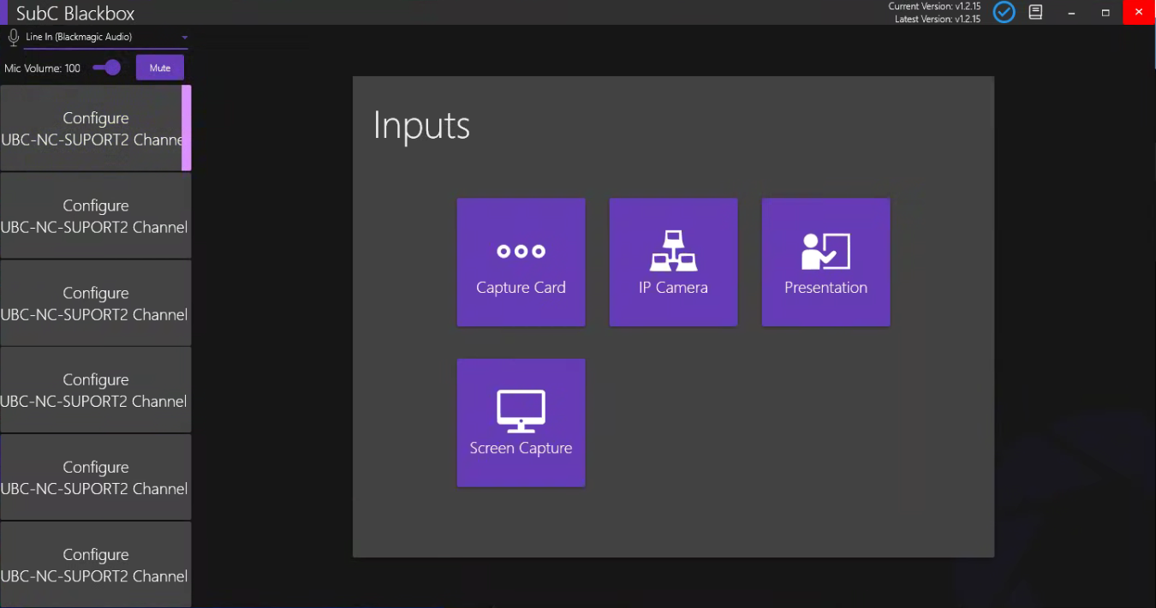This screenshot has width=1156, height=608.
Task: Open the third Configure channel tile
Action: 95,303
